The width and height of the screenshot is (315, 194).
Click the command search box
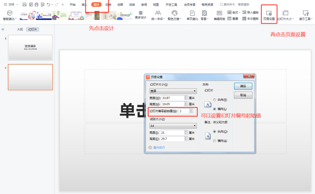pyautogui.click(x=235, y=4)
